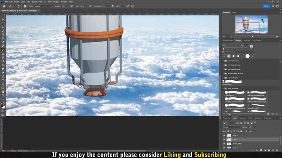Hide Layer 3 using its eye icon
This screenshot has height=158, width=282.
[x=224, y=140]
